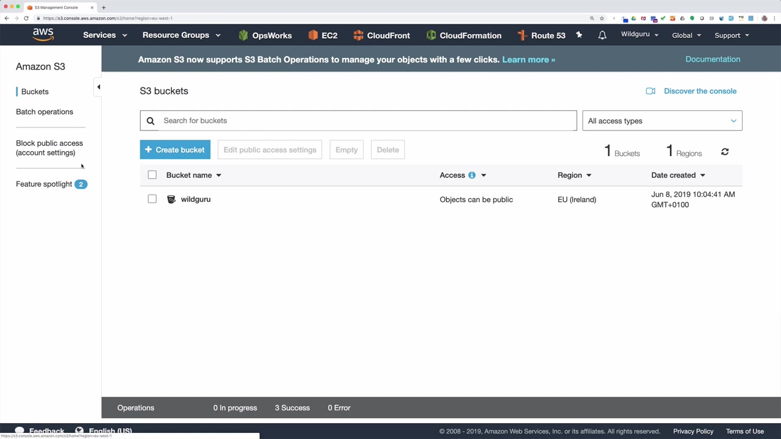This screenshot has width=781, height=439.
Task: Open the Wildguru account dropdown
Action: pos(639,35)
